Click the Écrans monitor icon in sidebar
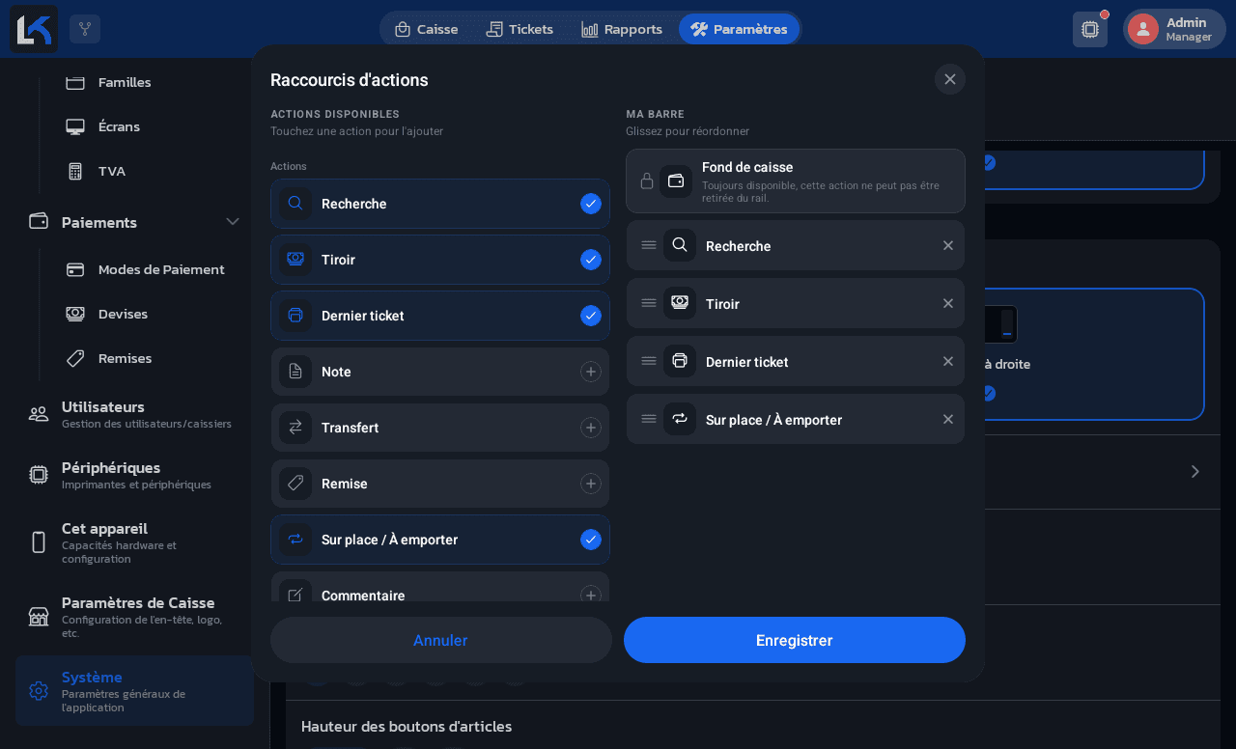The height and width of the screenshot is (749, 1236). pyautogui.click(x=75, y=126)
